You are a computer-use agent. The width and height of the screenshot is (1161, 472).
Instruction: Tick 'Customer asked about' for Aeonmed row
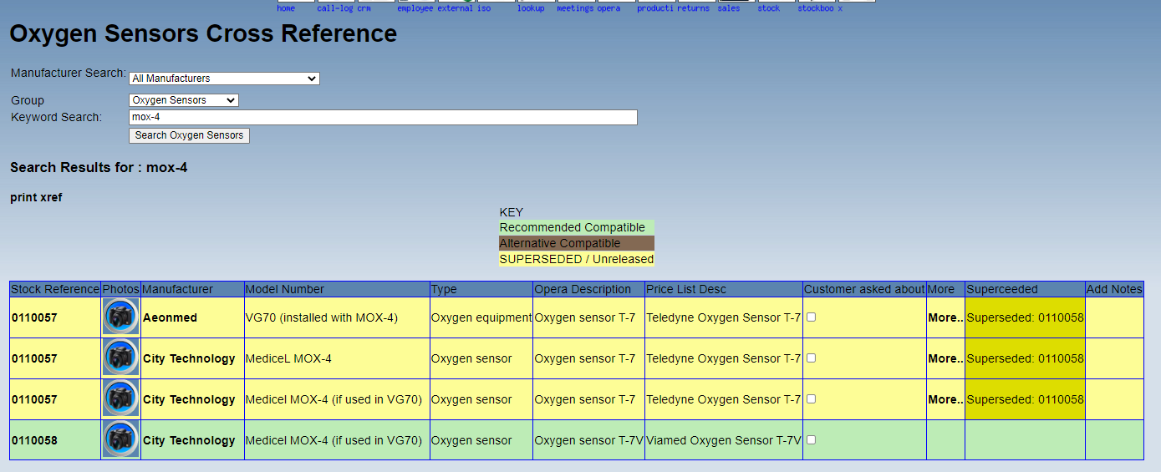811,317
